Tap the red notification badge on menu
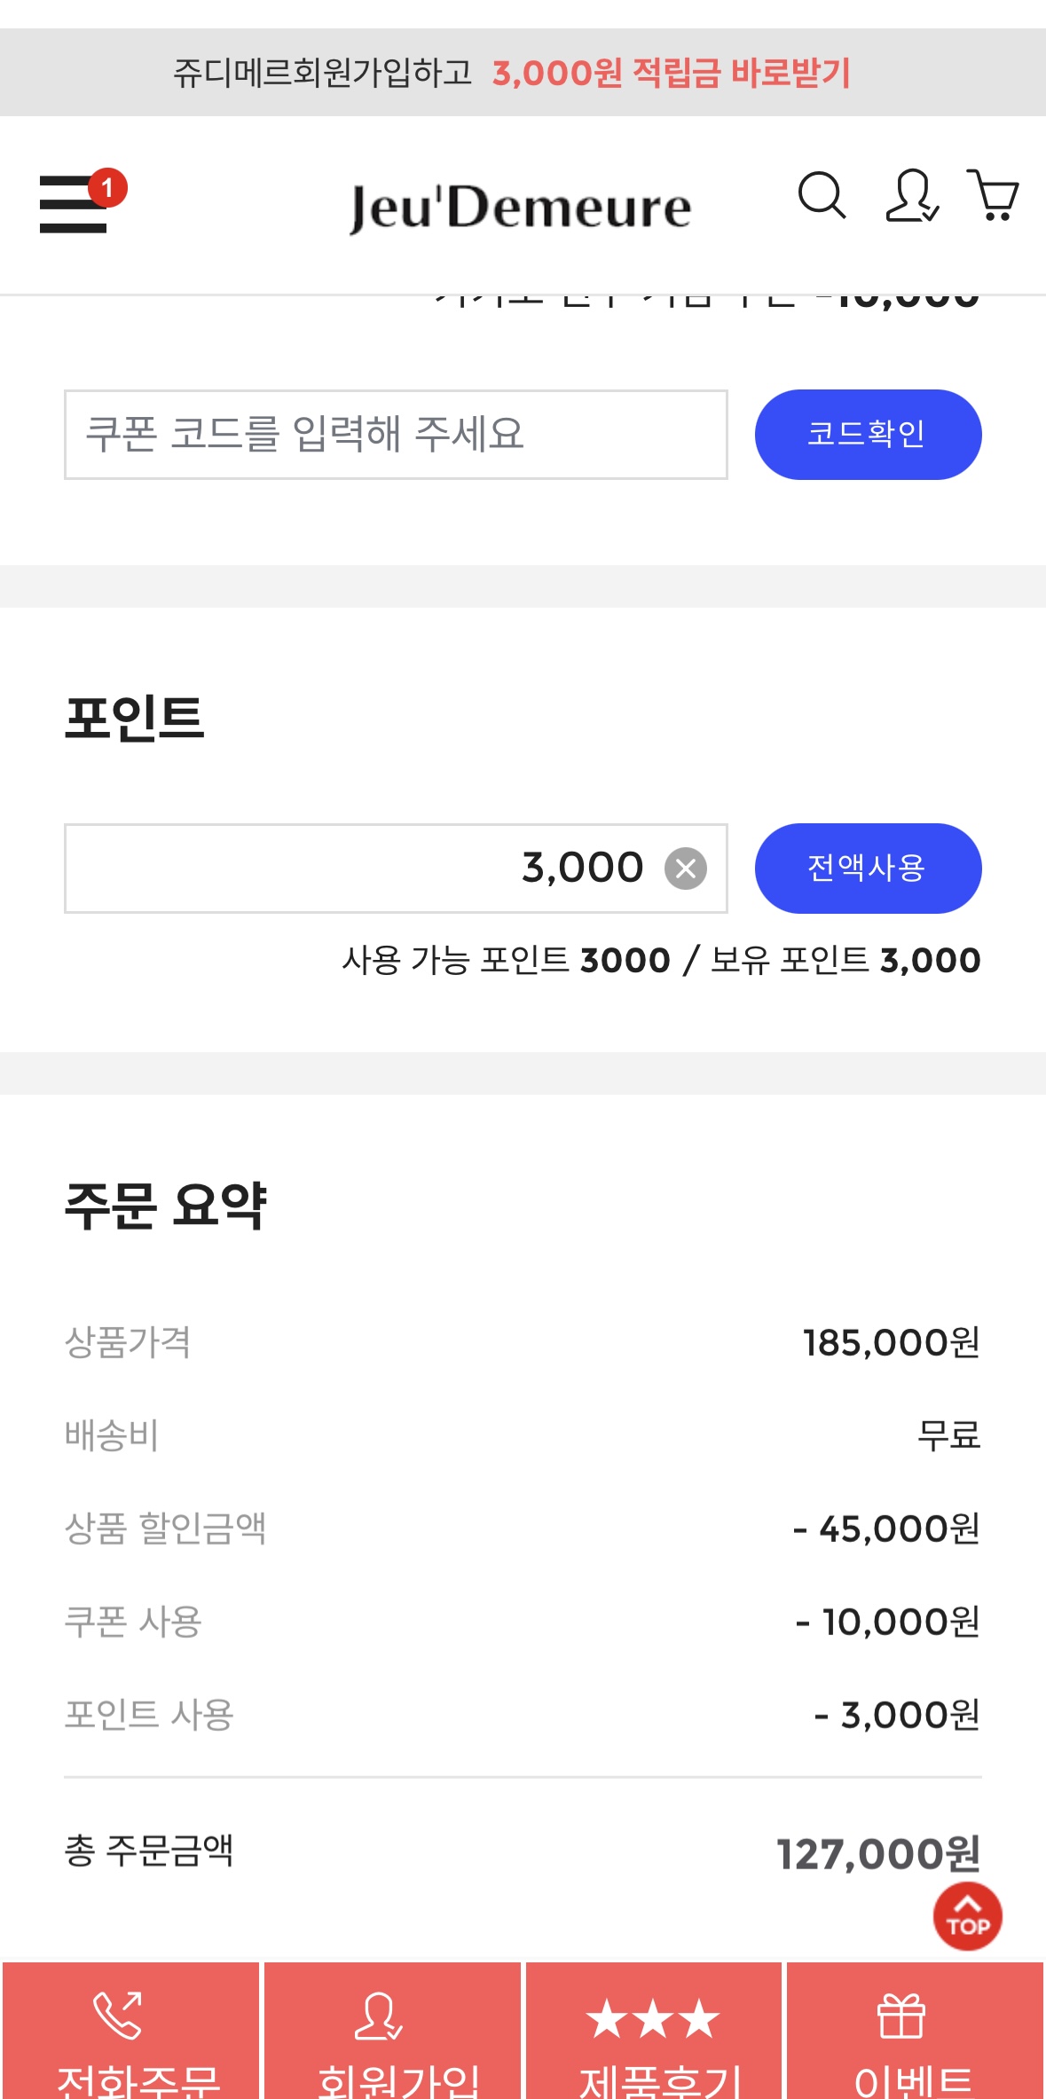The image size is (1046, 2099). click(x=108, y=188)
